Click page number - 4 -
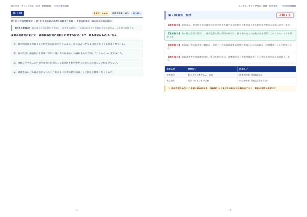Viewport: 307px width, 217px height. pyautogui.click(x=77, y=210)
